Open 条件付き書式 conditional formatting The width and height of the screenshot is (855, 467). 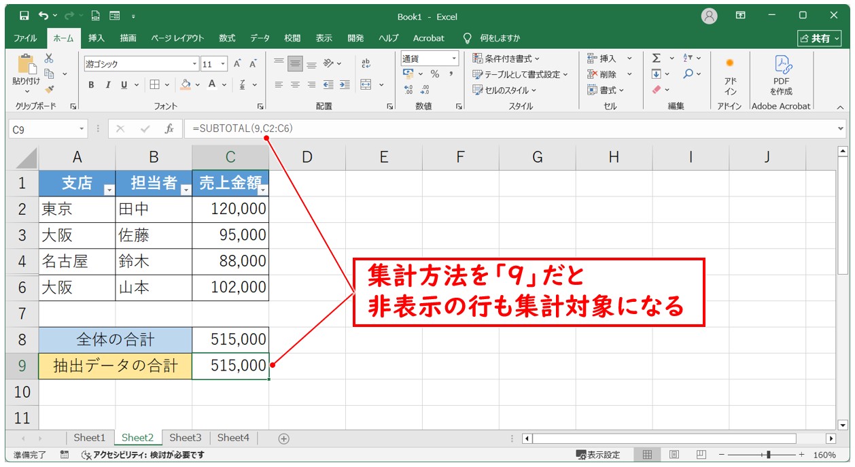tap(506, 58)
